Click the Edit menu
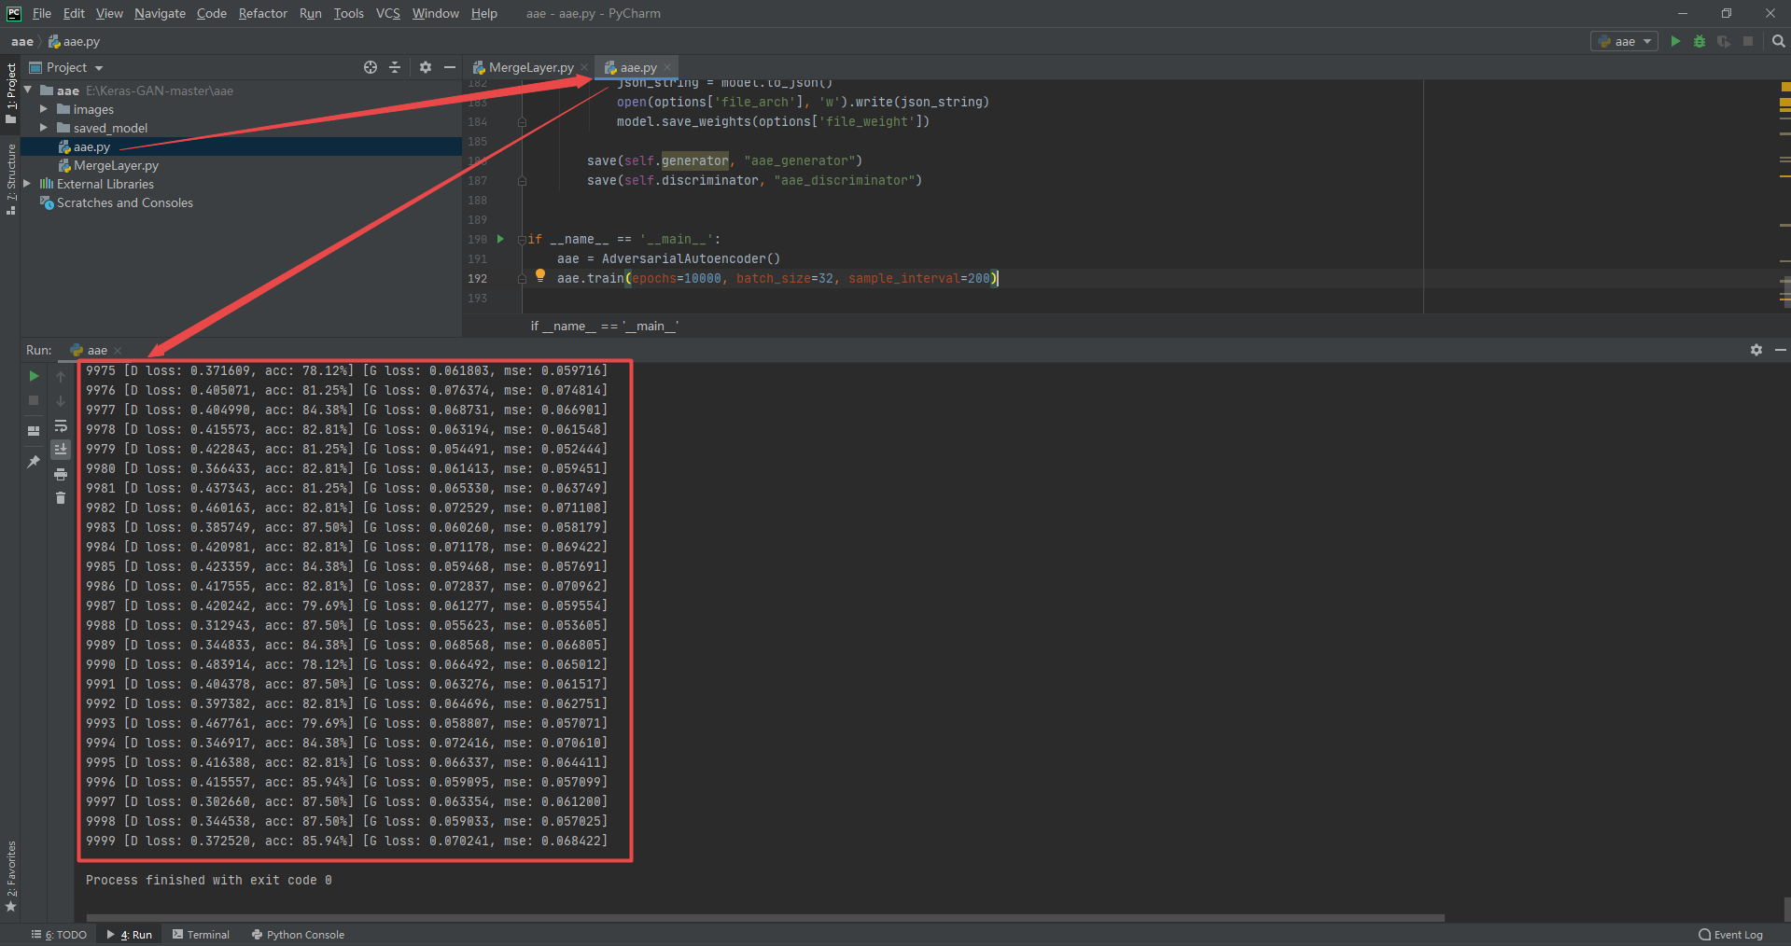Image resolution: width=1791 pixels, height=946 pixels. point(74,13)
